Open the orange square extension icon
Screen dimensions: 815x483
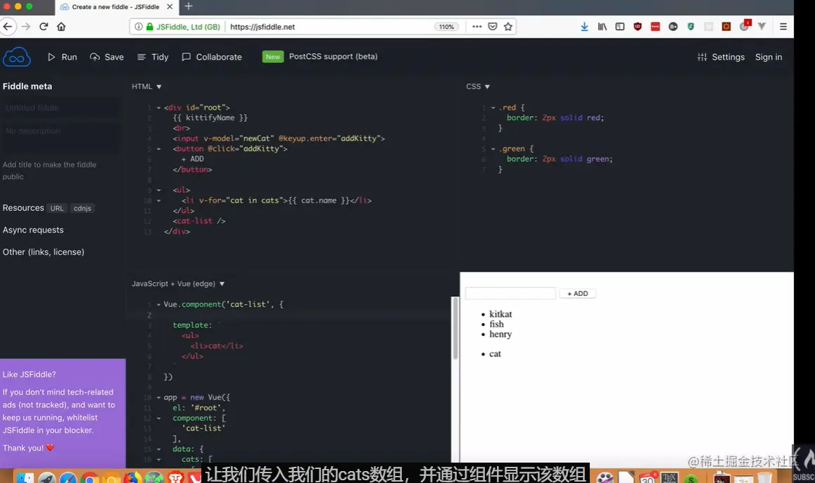(x=726, y=27)
